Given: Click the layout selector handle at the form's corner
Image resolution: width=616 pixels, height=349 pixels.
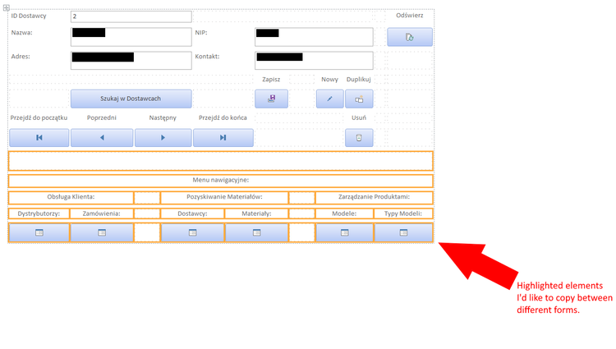Looking at the screenshot, I should coord(7,7).
